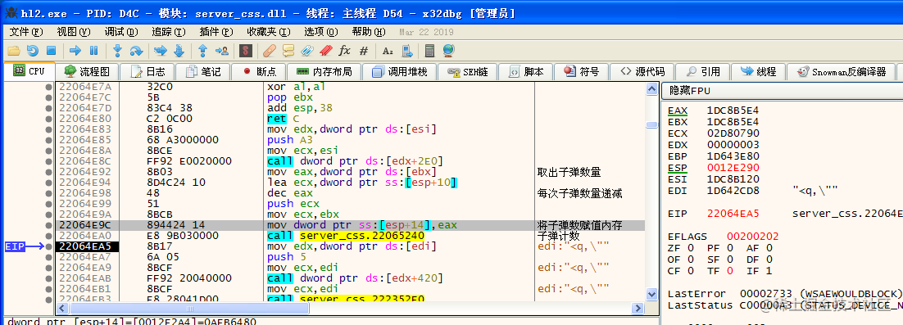903x325 pixels.
Task: Toggle breakpoint dot at address 22064E92
Action: [49, 172]
